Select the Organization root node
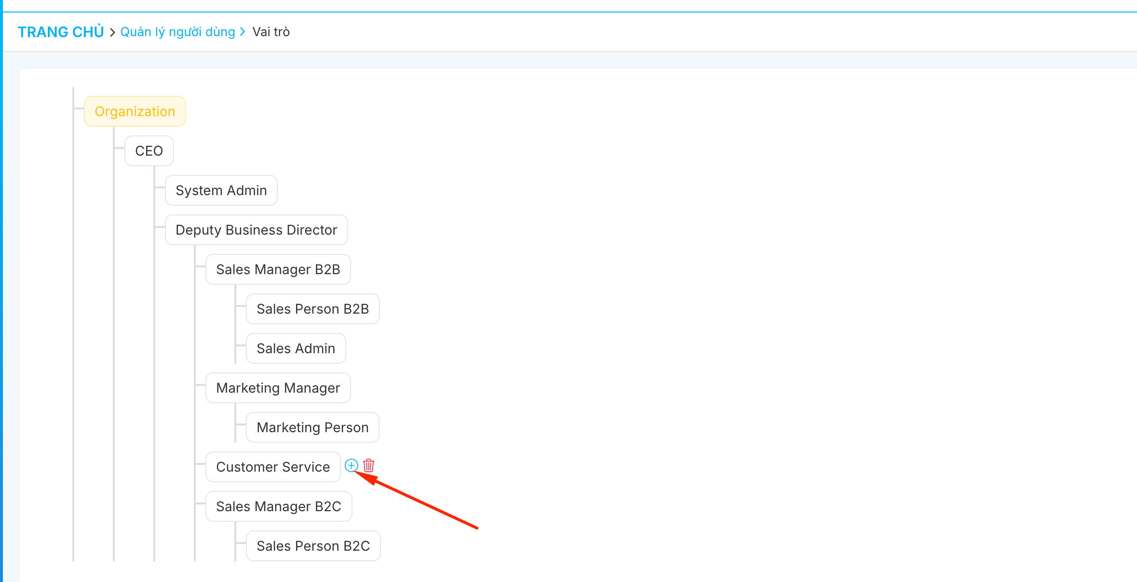 (135, 111)
